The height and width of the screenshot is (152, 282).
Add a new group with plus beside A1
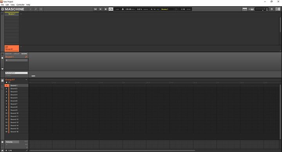pyautogui.click(x=21, y=47)
